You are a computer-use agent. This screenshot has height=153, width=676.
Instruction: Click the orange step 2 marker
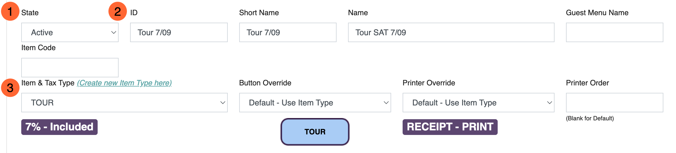click(x=117, y=11)
